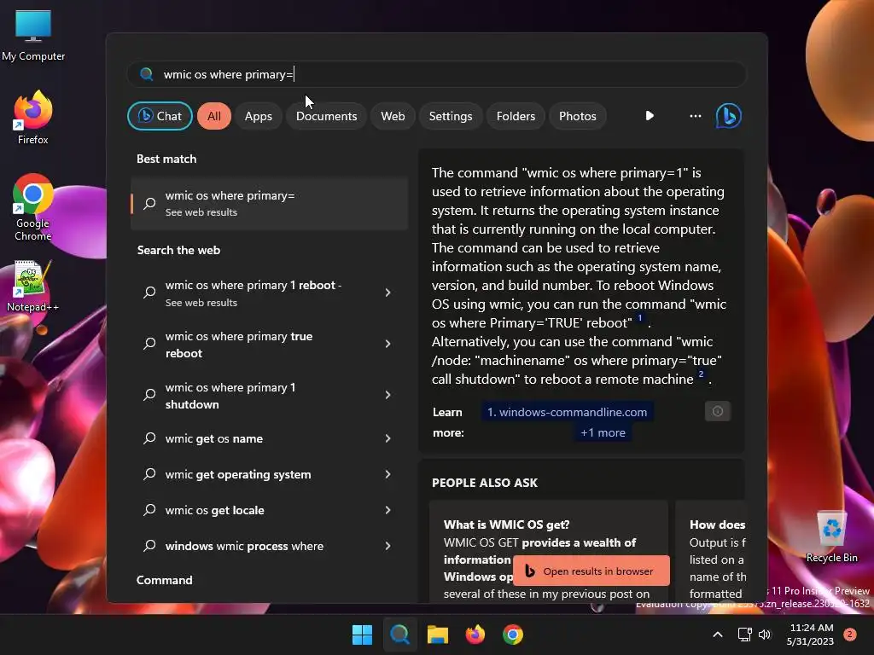Screen dimensions: 874x655
Task: Click the feedback icon beside the Learn more links
Action: (x=717, y=411)
